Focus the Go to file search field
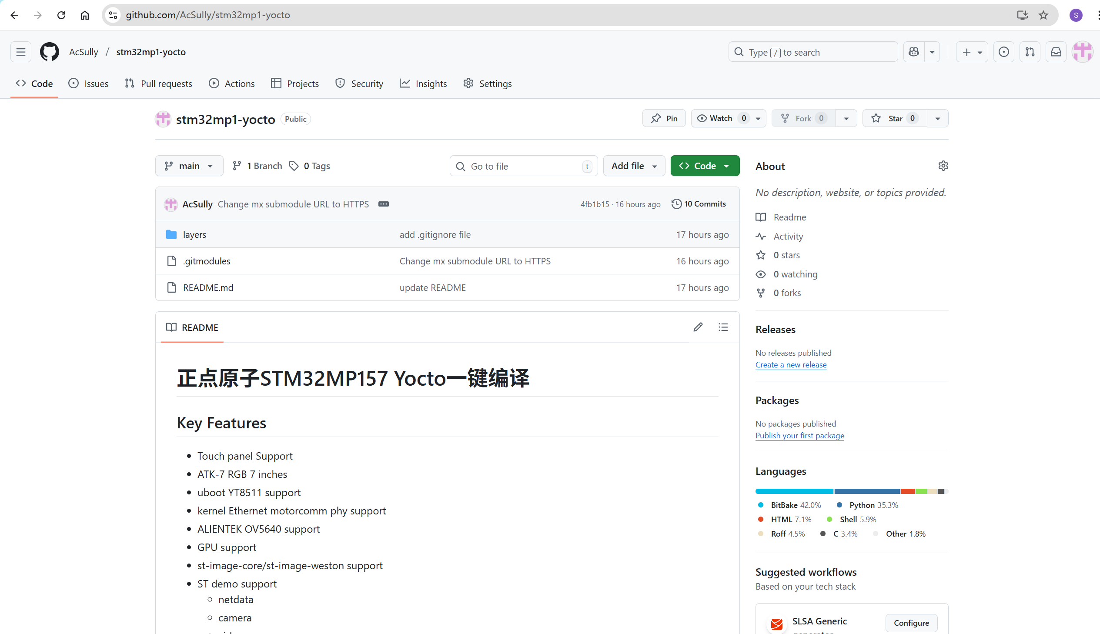Viewport: 1100px width, 634px height. pyautogui.click(x=524, y=166)
